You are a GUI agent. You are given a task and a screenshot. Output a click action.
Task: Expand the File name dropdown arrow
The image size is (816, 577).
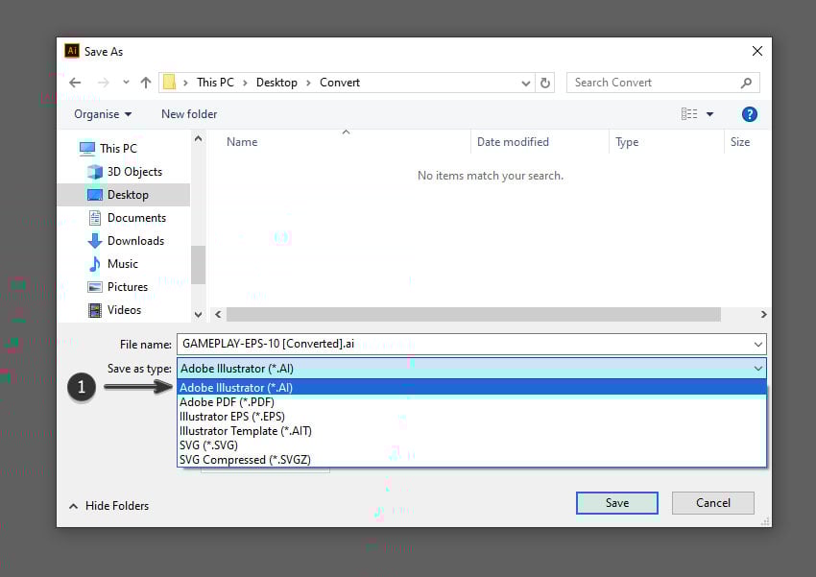pos(757,344)
